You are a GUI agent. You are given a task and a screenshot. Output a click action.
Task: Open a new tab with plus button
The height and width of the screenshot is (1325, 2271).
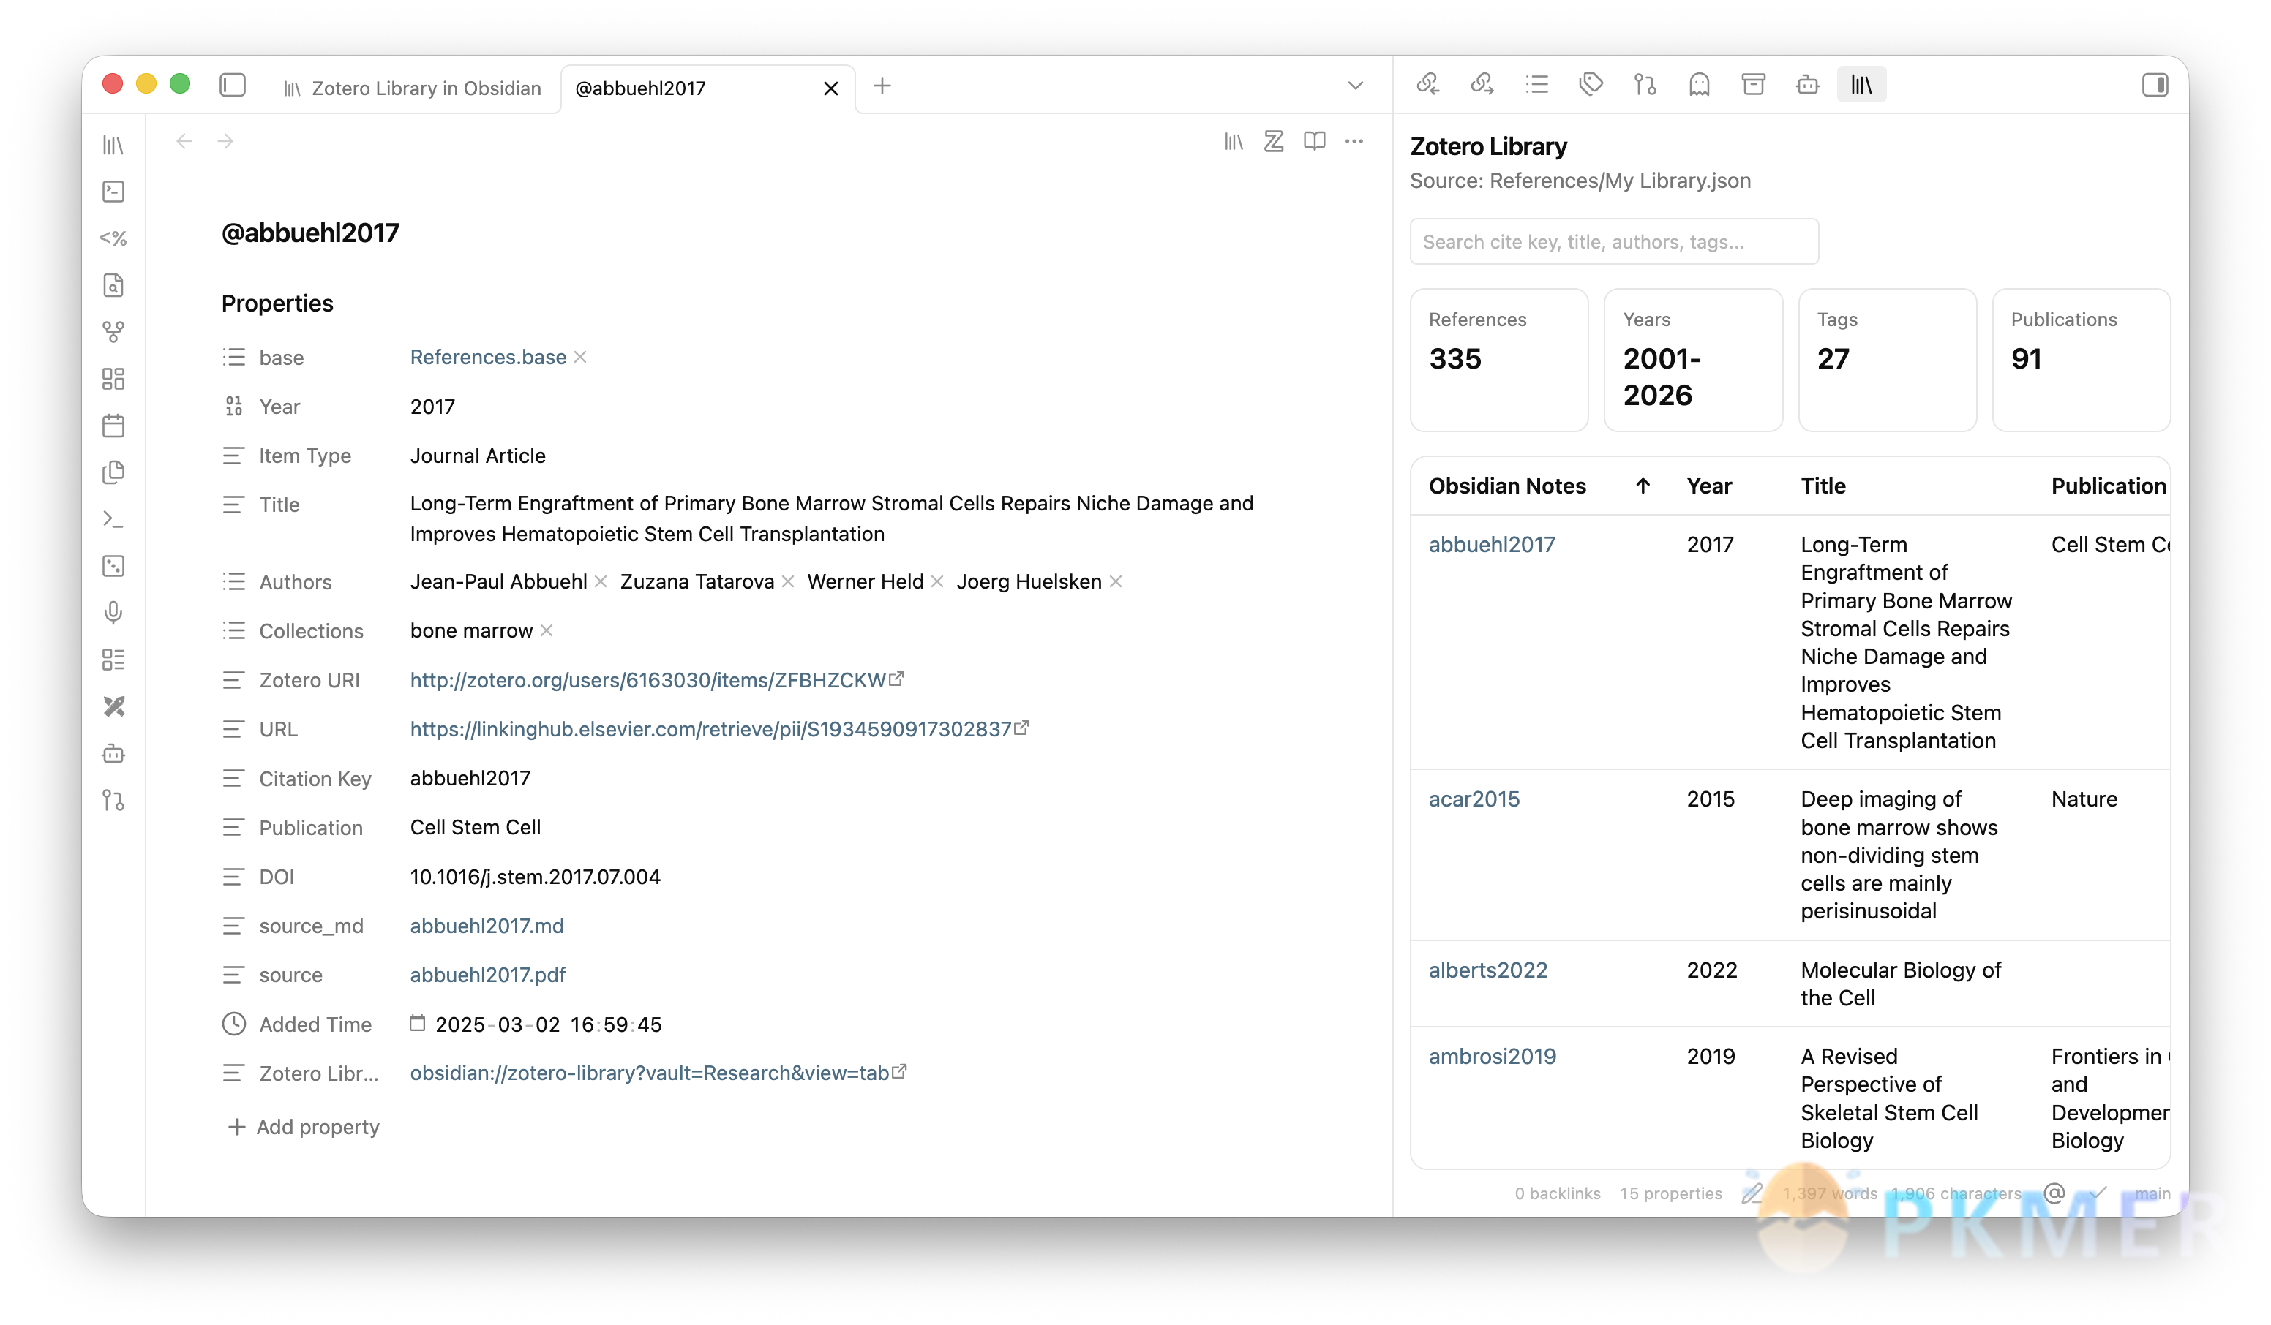(x=882, y=86)
